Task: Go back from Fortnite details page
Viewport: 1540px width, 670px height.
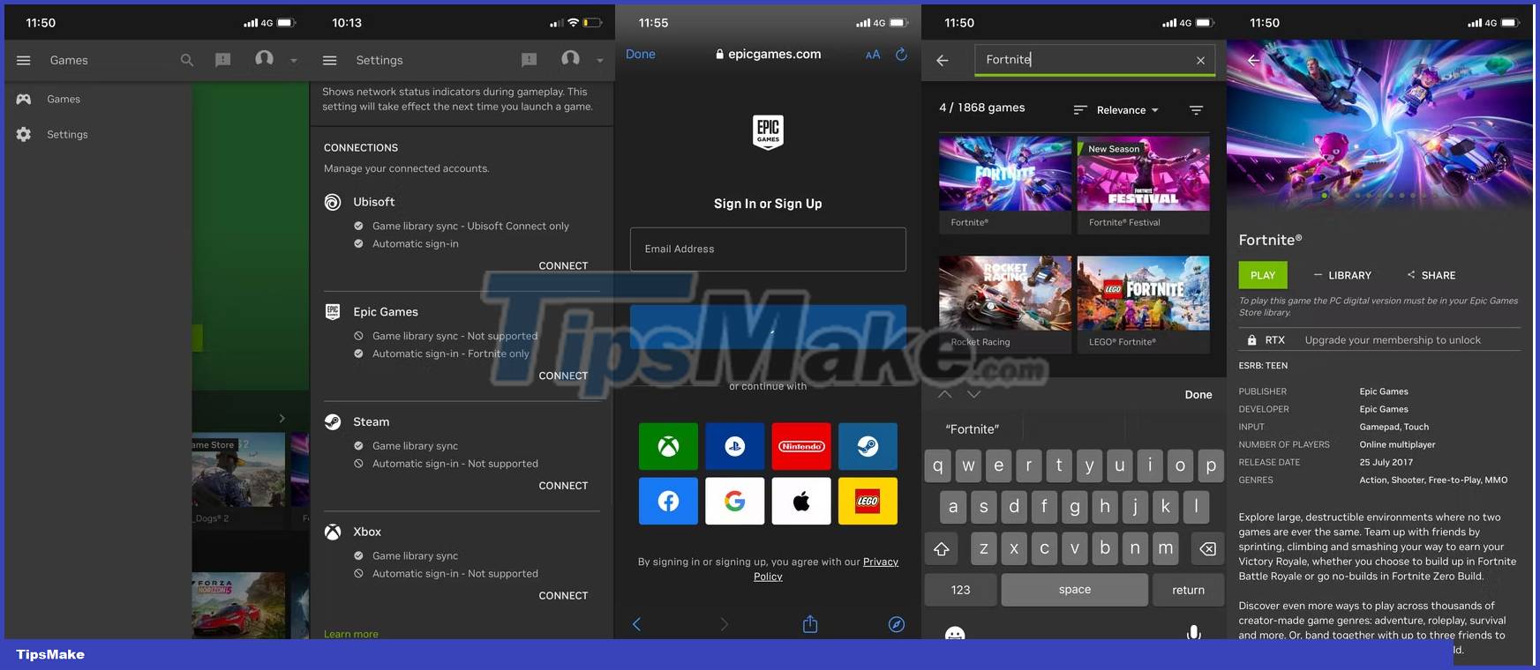Action: (1253, 60)
